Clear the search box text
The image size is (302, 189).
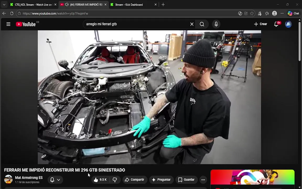coord(192,24)
